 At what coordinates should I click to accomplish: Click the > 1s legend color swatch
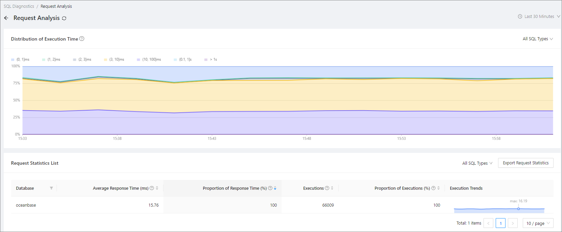click(206, 60)
